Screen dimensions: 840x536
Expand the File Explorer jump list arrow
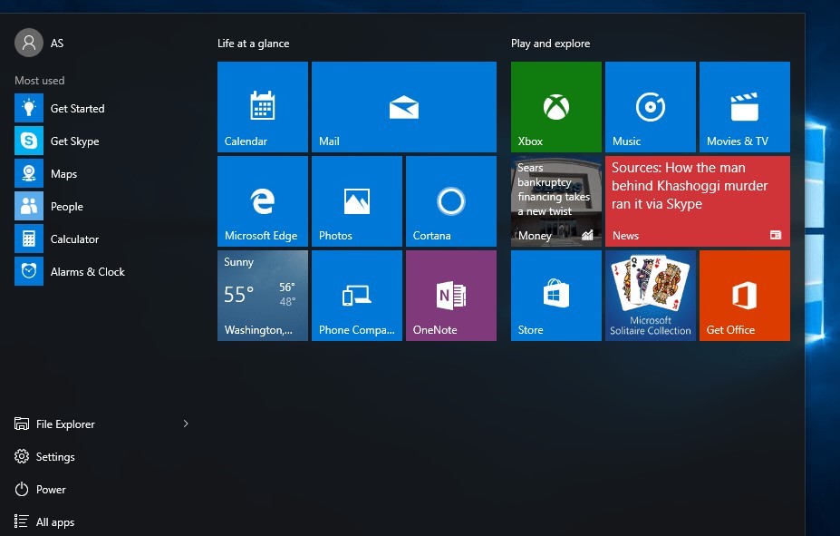(186, 424)
